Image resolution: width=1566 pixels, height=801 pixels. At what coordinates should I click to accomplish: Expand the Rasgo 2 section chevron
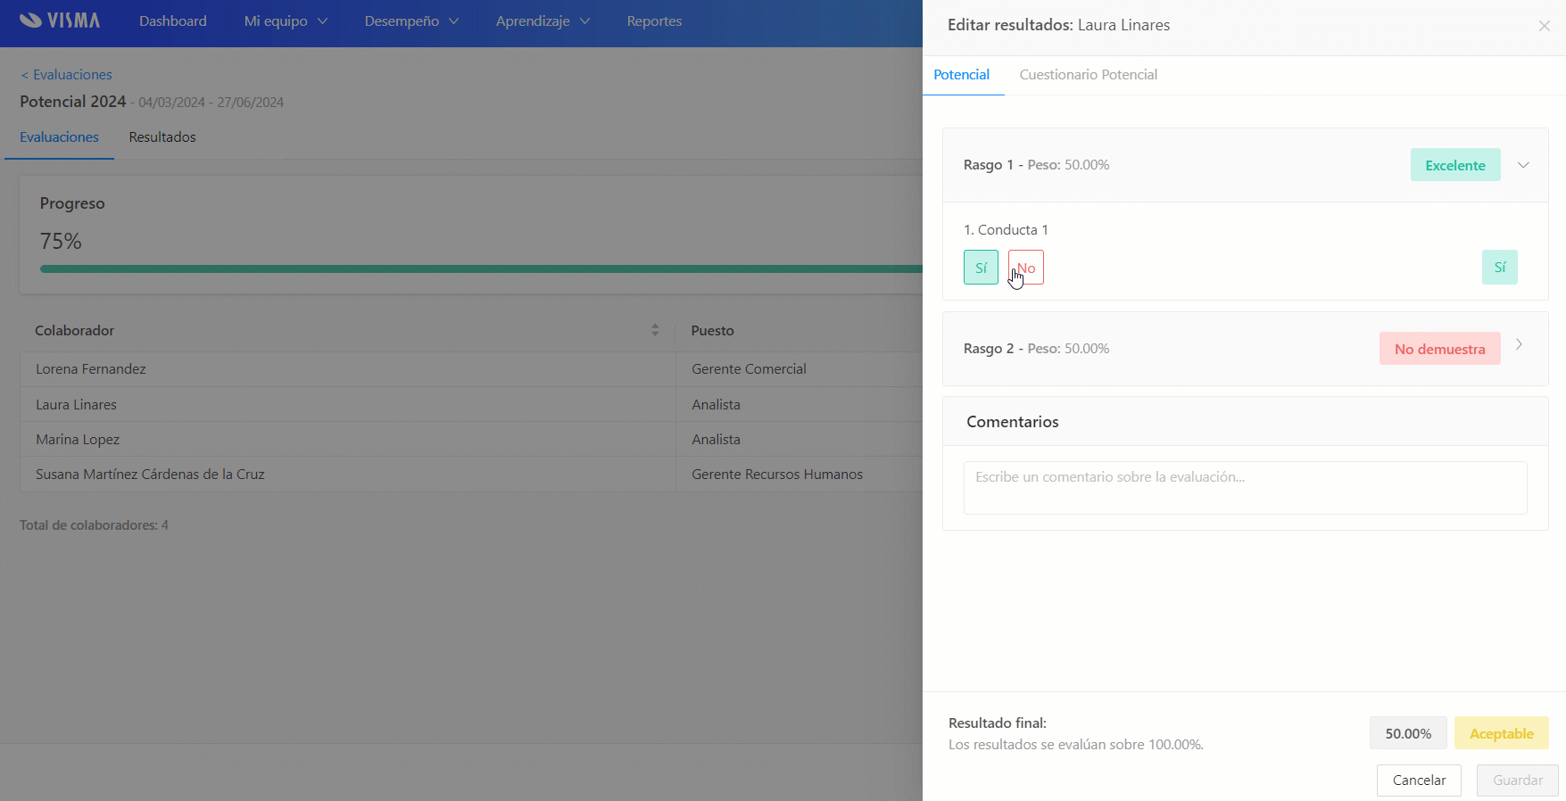(x=1519, y=344)
